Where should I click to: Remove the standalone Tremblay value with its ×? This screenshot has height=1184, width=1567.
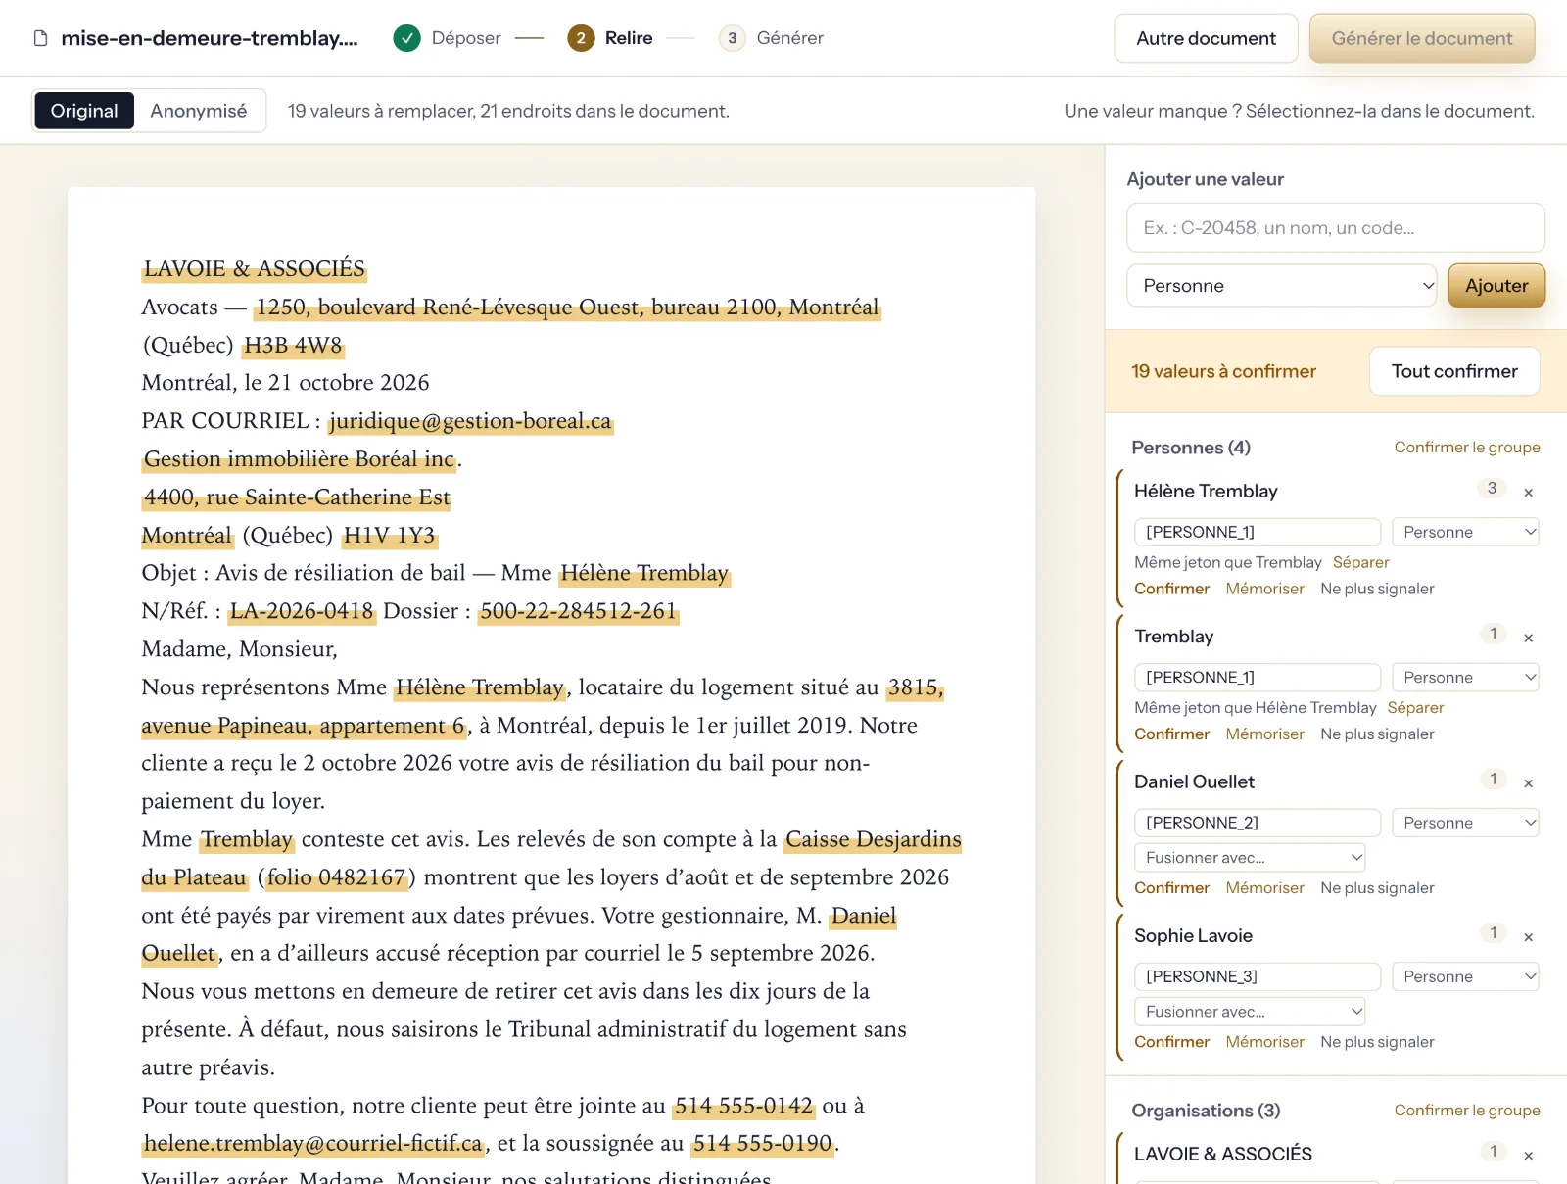[x=1528, y=638]
